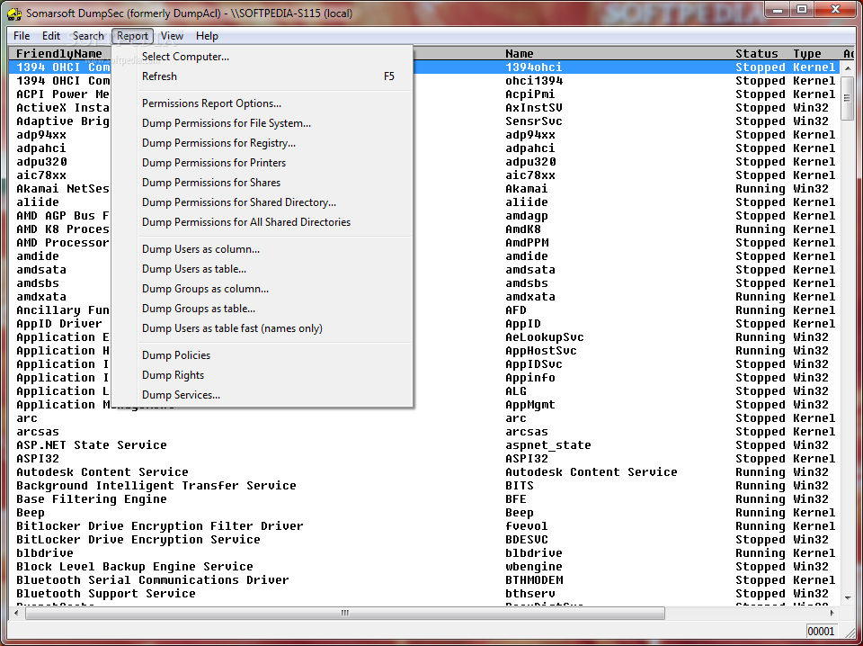The image size is (863, 646).
Task: Open the View menu
Action: (172, 36)
